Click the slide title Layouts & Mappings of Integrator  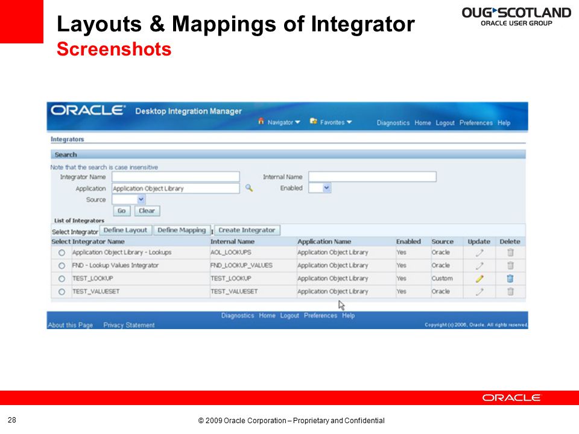pos(236,24)
